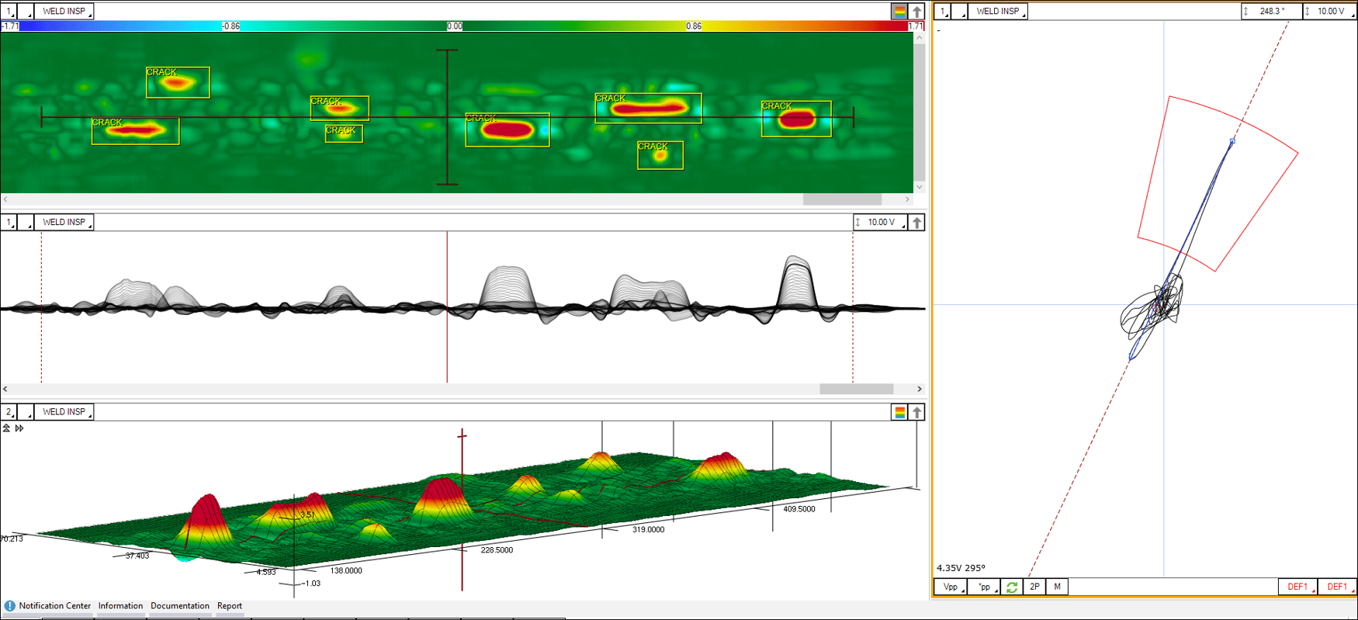Click the C-scan horizontal scrollbar thumb
Viewport: 1358px width, 620px height.
(842, 199)
